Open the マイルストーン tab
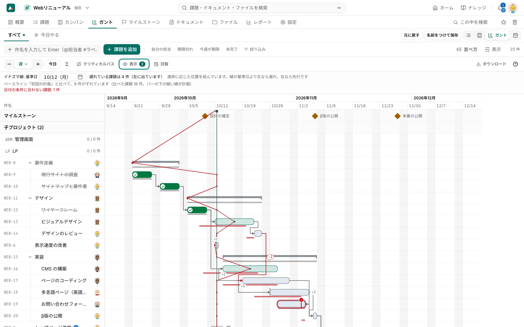 [141, 22]
